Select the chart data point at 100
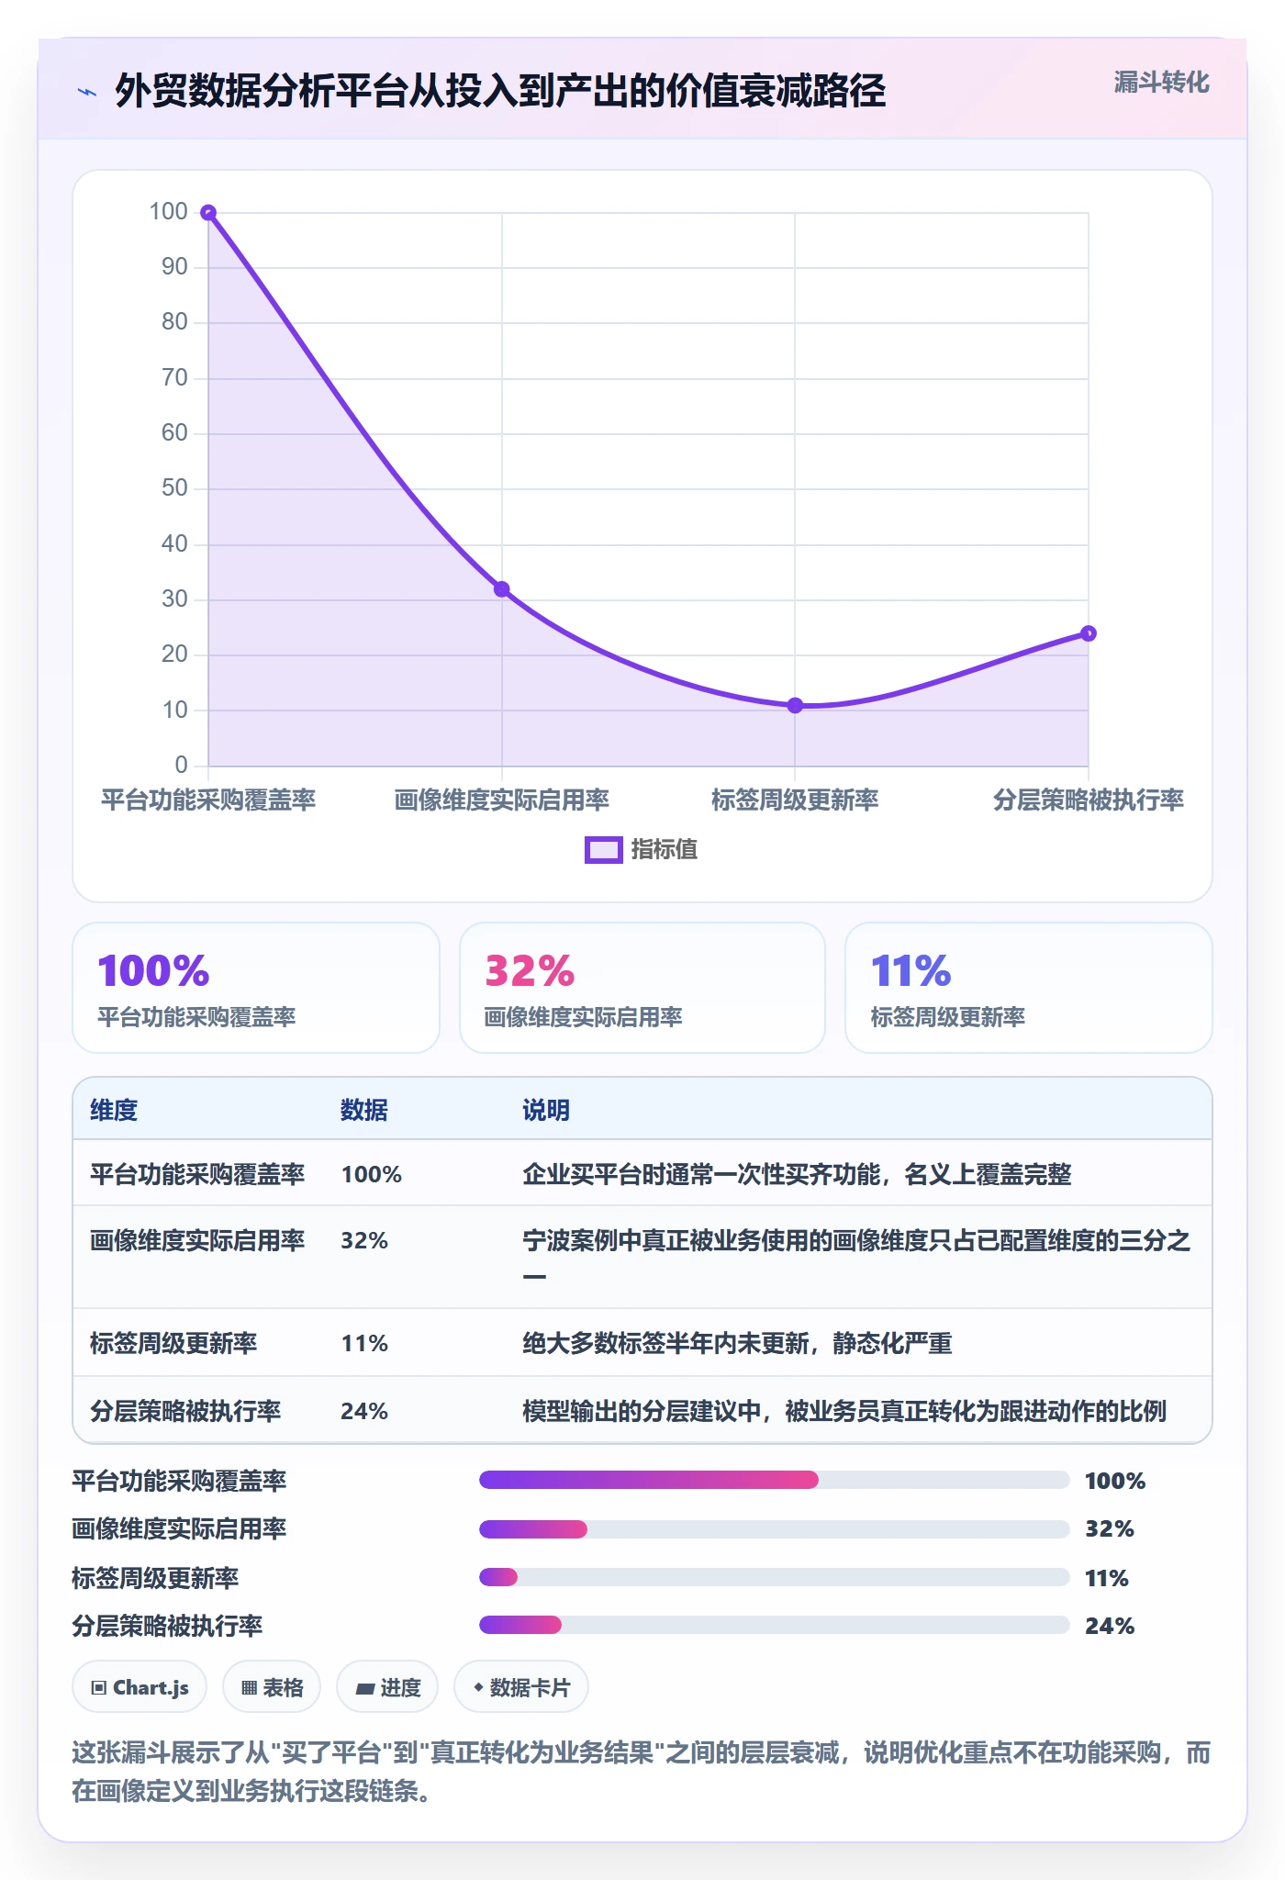1285x1880 pixels. point(208,213)
